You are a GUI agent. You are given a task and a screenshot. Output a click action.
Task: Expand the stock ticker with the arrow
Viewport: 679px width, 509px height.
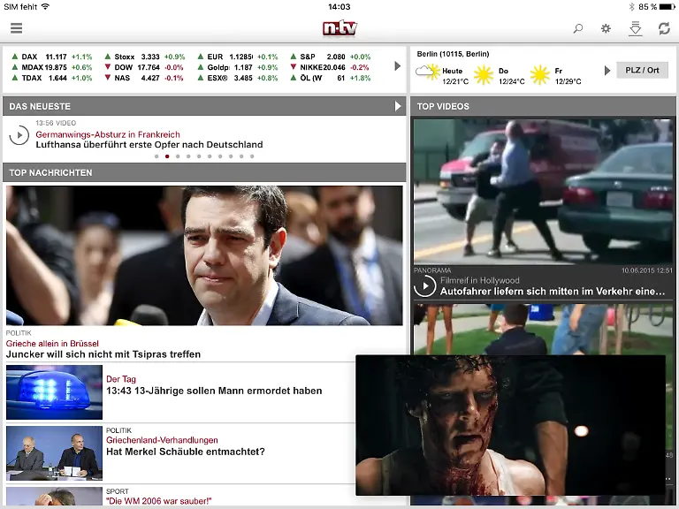(x=397, y=66)
